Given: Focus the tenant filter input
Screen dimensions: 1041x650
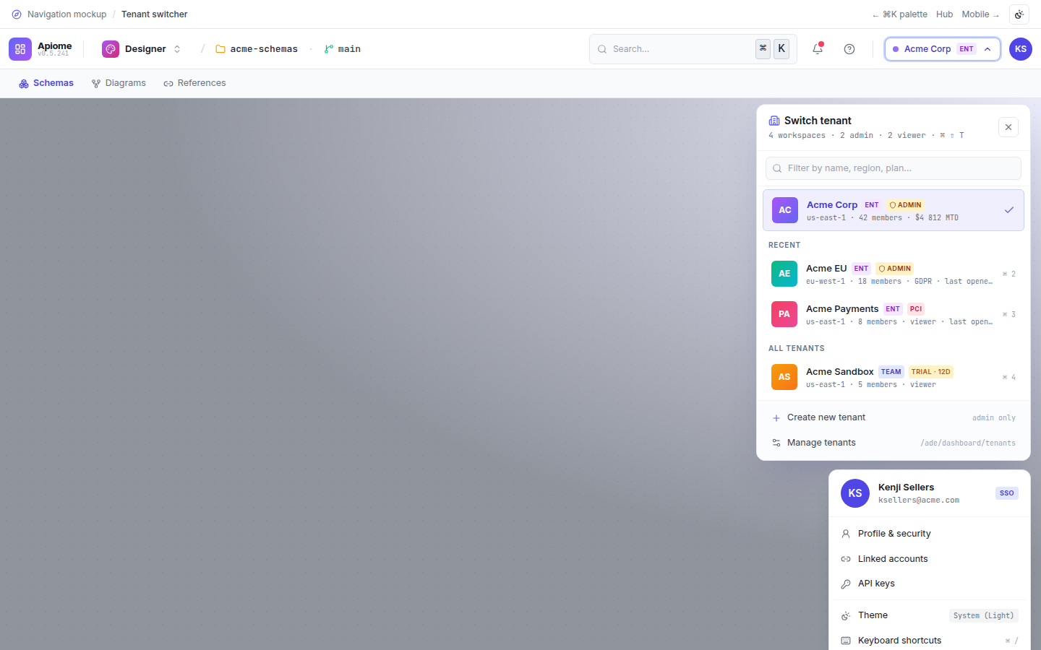Looking at the screenshot, I should tap(894, 168).
